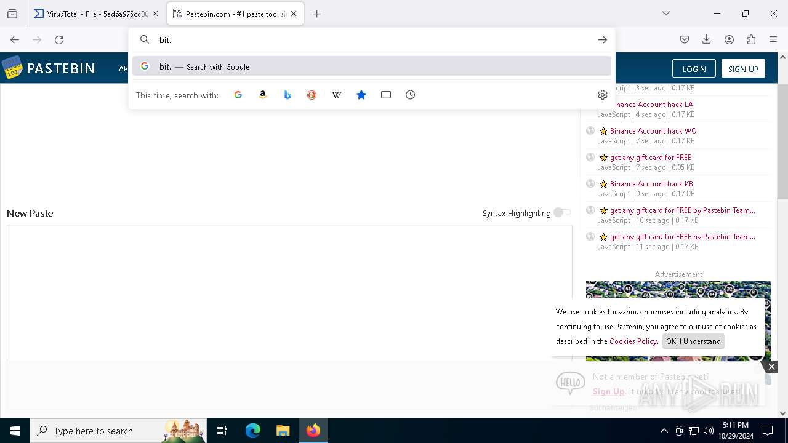
Task: Open the volume control in system tray
Action: click(709, 431)
